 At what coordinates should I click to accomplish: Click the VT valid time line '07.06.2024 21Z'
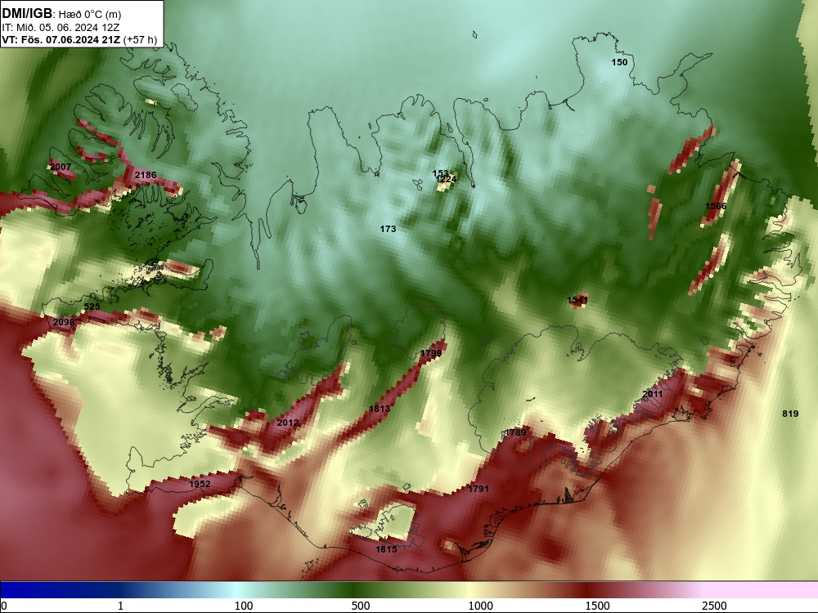pos(83,40)
